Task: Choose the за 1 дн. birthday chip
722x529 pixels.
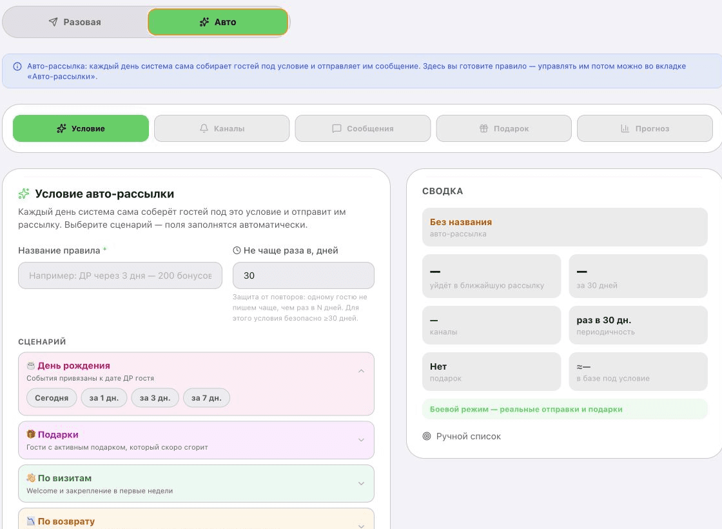Action: [104, 397]
